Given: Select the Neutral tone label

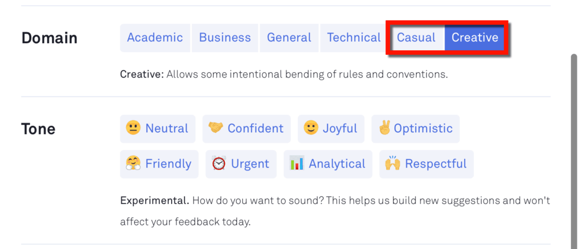Looking at the screenshot, I should pos(166,128).
